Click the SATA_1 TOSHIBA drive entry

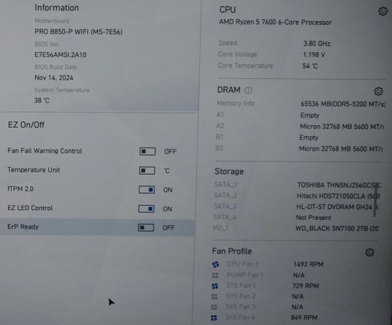(336, 185)
